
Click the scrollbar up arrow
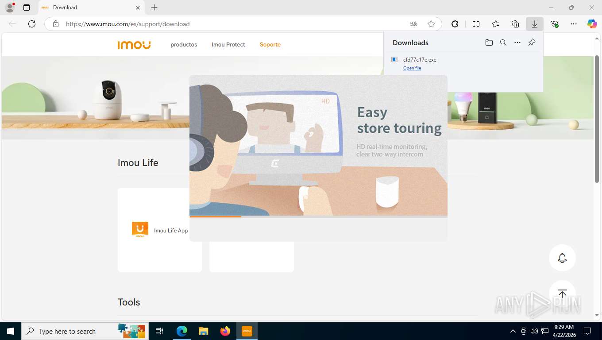click(597, 39)
